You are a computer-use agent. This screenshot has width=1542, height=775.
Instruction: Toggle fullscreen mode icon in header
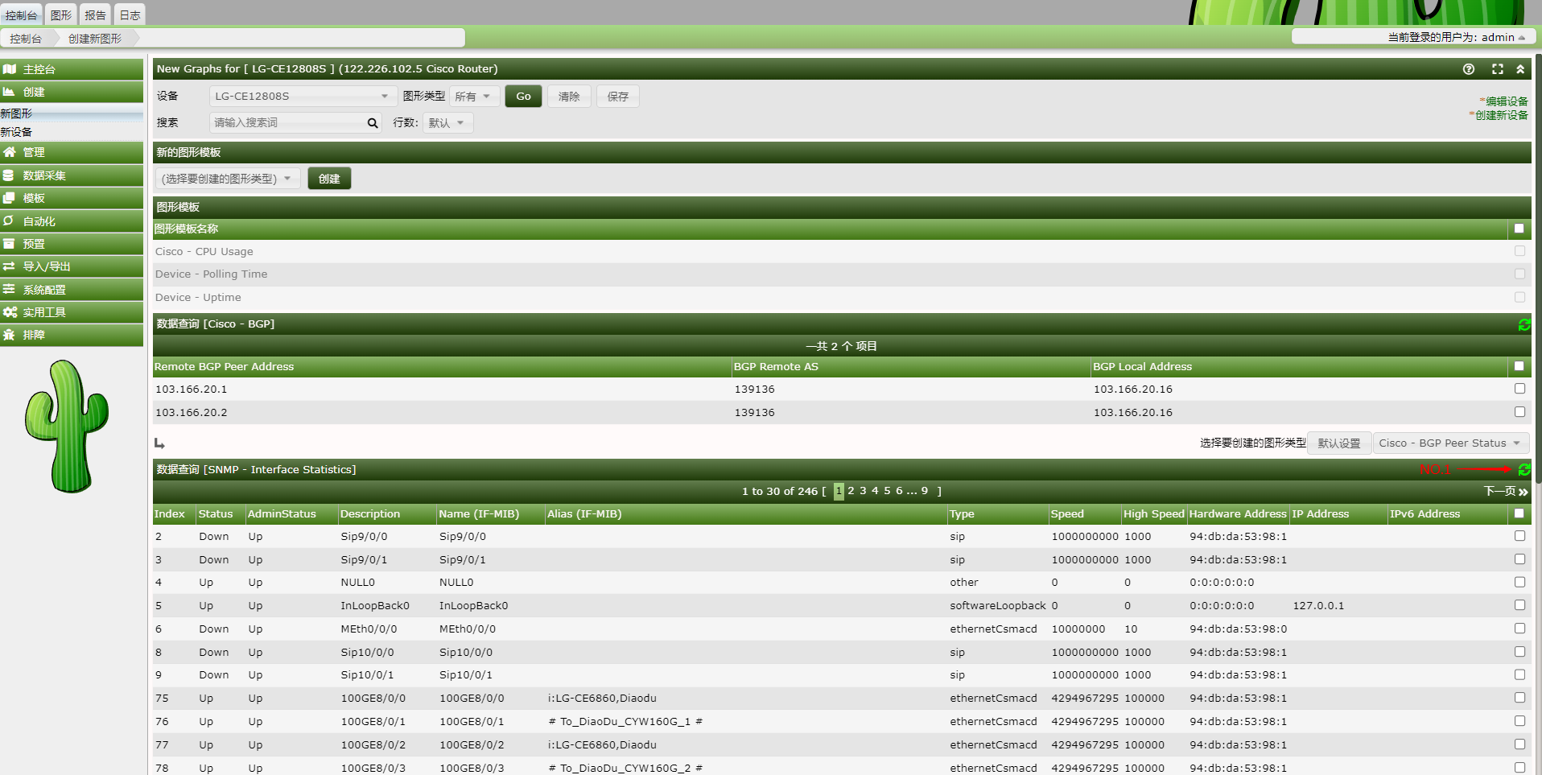click(x=1498, y=69)
